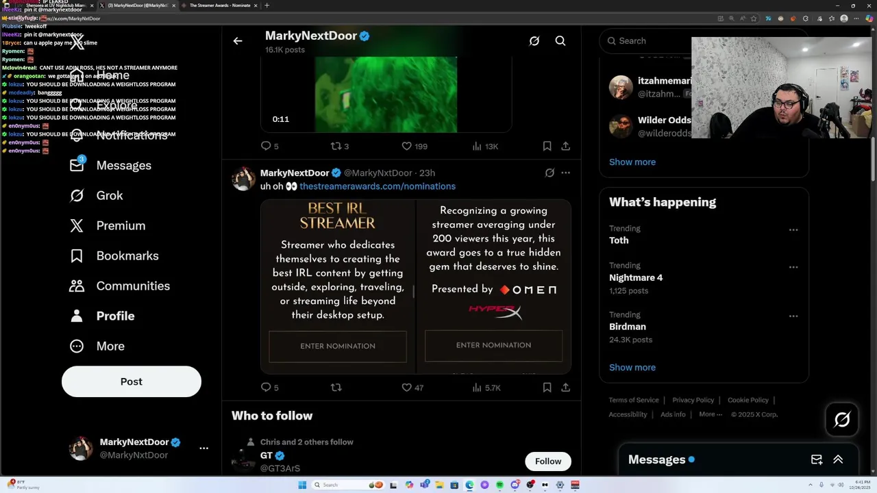Open options for Birdman trend
This screenshot has width=877, height=493.
[793, 316]
